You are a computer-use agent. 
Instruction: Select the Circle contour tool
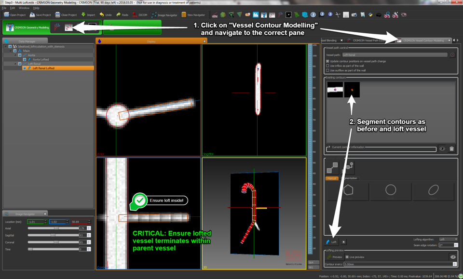click(x=391, y=191)
